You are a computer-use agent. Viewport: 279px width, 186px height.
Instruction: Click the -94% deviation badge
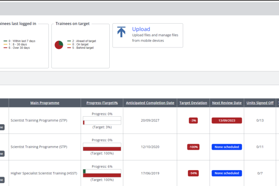193,173
